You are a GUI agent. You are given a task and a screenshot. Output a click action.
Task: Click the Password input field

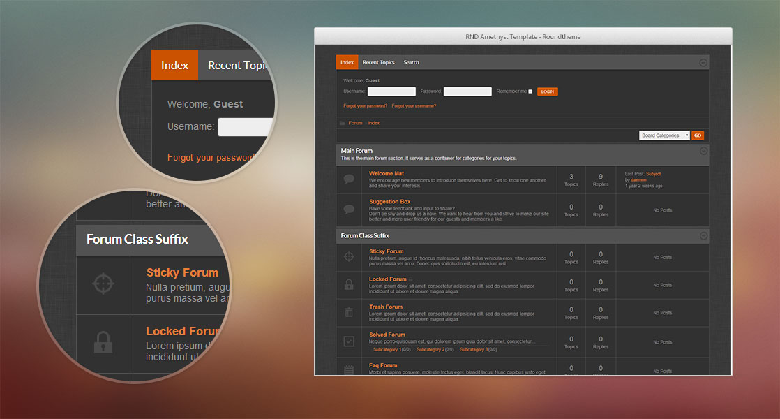pyautogui.click(x=467, y=91)
